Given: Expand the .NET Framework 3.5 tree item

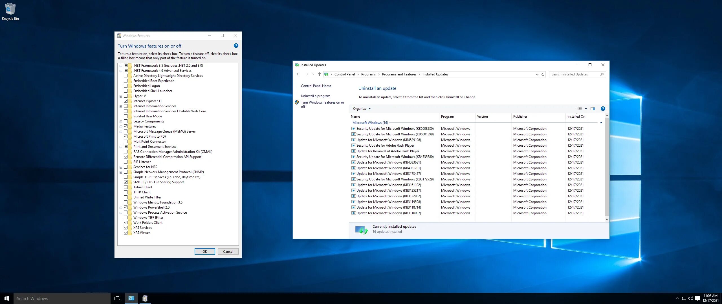Looking at the screenshot, I should [x=121, y=65].
